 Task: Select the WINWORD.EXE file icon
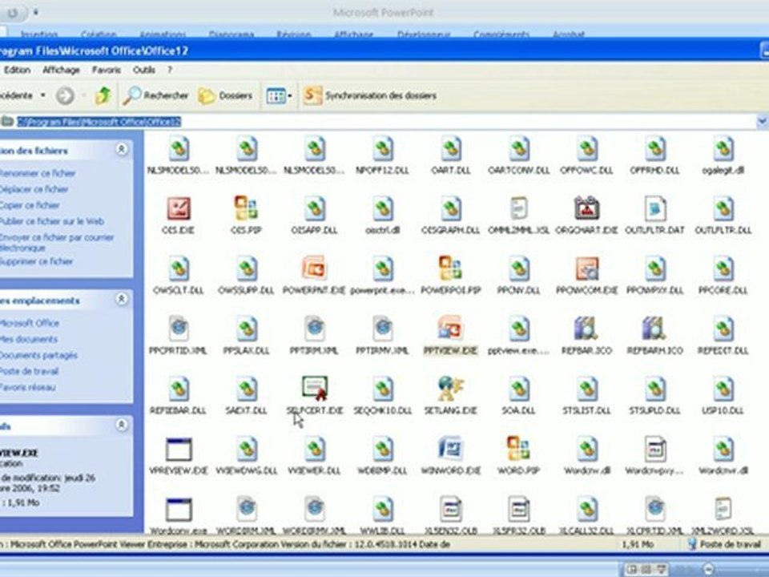[x=450, y=449]
